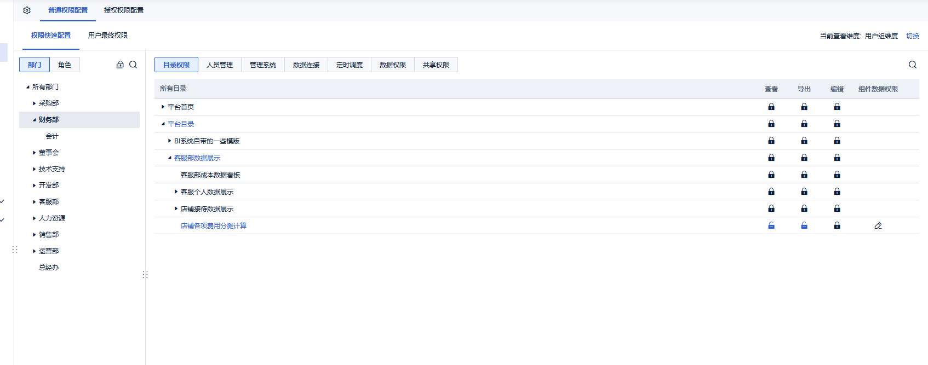Toggle 导出 lock for 客服部成本数据看板
928x365 pixels.
pos(804,175)
